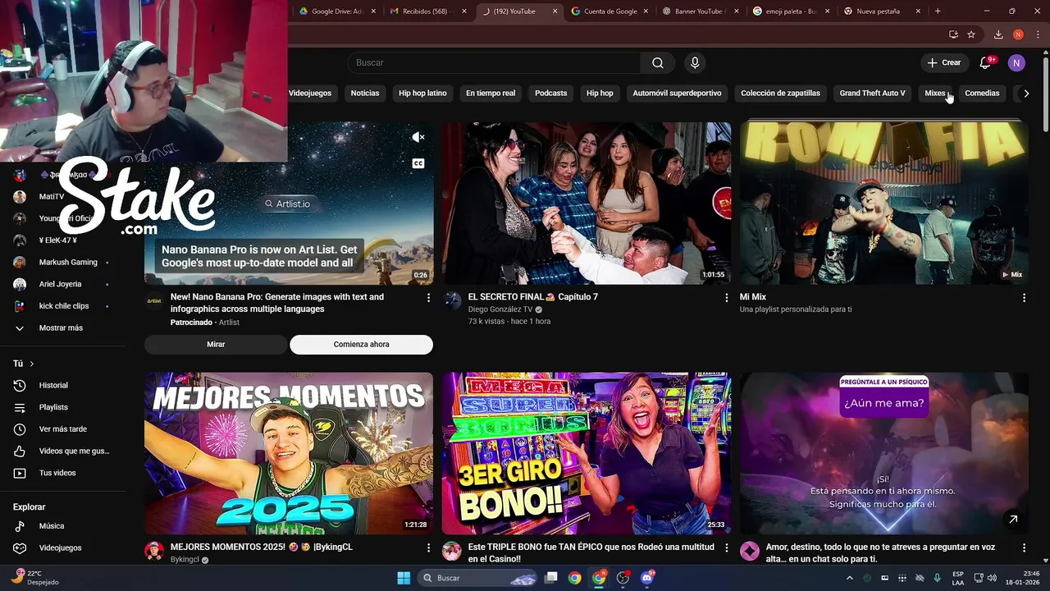This screenshot has width=1050, height=591.
Task: Click the search magnifier icon
Action: 658,62
